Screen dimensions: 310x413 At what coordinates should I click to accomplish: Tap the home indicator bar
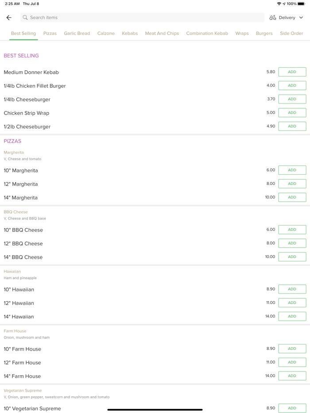pos(155,409)
